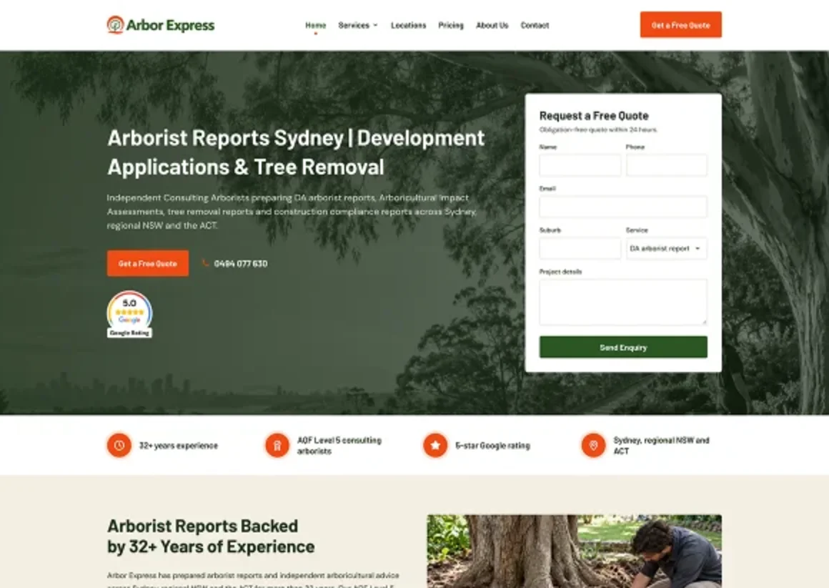Navigate to About Us

(492, 25)
